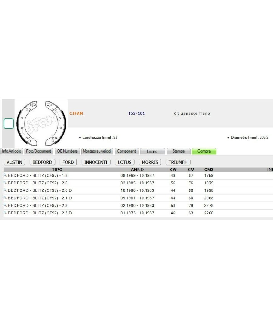Click magnifier icon for Blitz 2.0 row, 1979 cm3
Image resolution: width=273 pixels, height=319 pixels.
5,183
